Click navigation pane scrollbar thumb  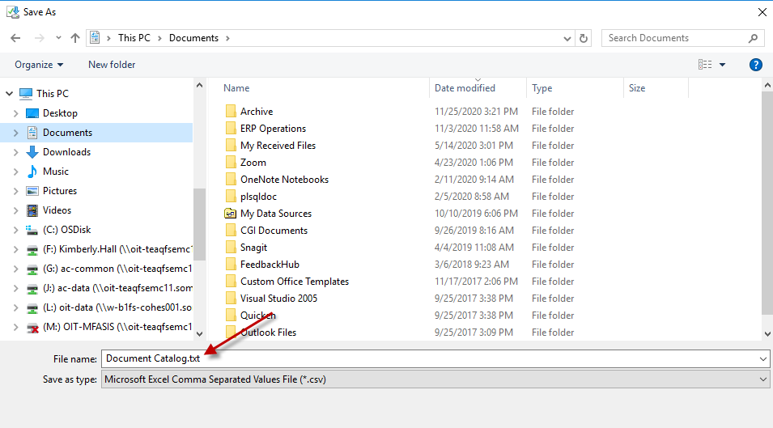point(199,224)
